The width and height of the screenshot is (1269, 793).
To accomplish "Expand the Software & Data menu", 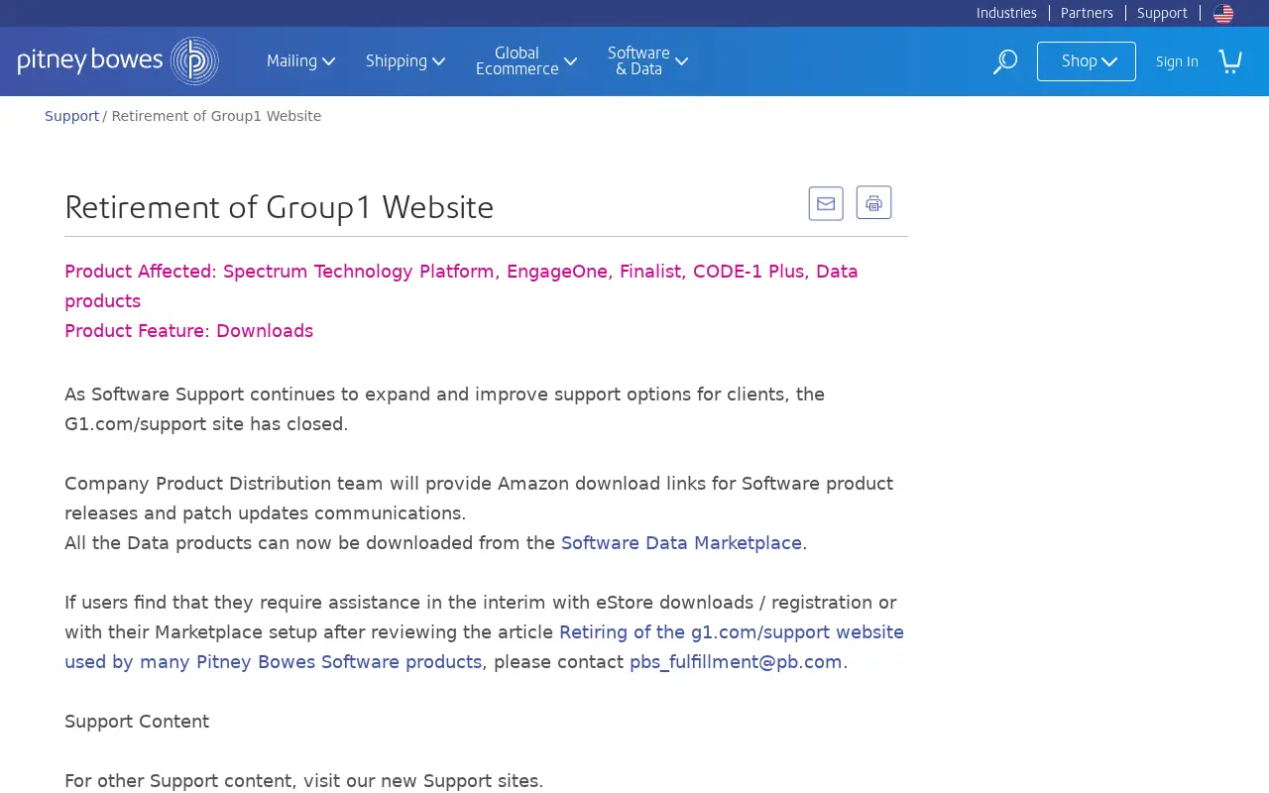I will [648, 61].
